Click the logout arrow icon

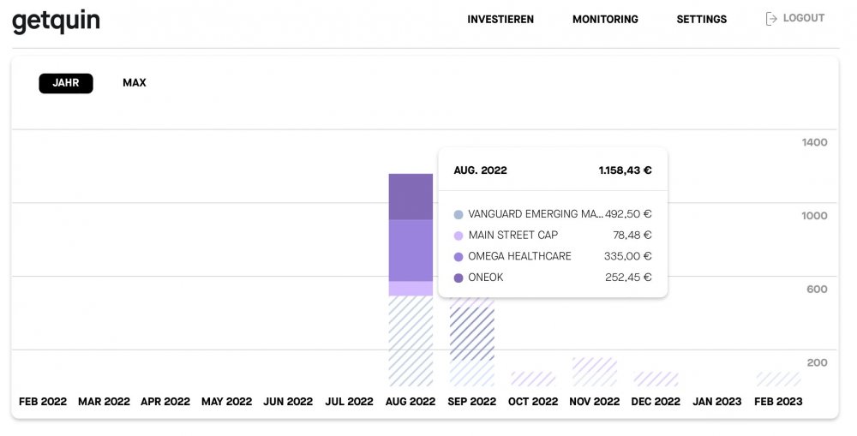(x=771, y=18)
